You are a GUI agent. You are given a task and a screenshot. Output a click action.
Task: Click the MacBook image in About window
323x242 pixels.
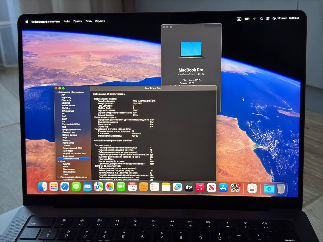click(x=191, y=50)
